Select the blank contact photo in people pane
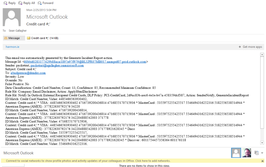Image resolution: width=266 pixels, height=167 pixels. (x=236, y=153)
